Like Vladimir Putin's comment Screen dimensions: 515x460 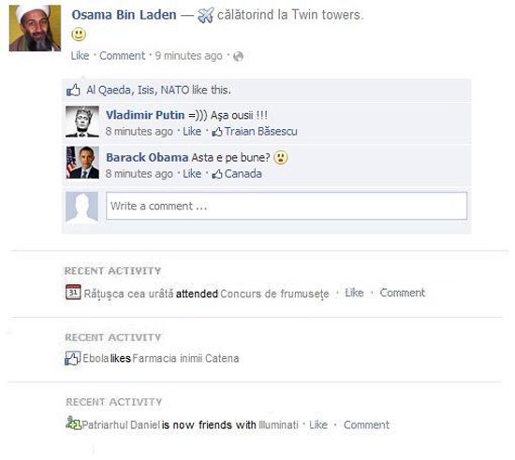192,132
